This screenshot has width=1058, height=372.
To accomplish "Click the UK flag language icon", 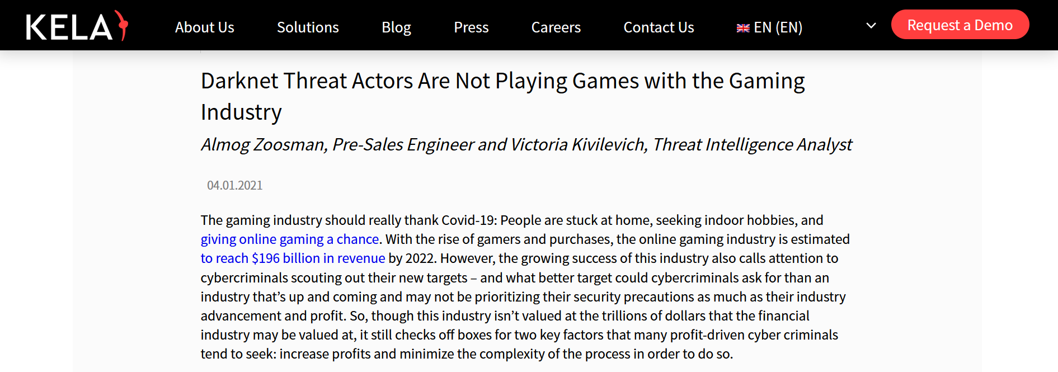I will click(742, 28).
